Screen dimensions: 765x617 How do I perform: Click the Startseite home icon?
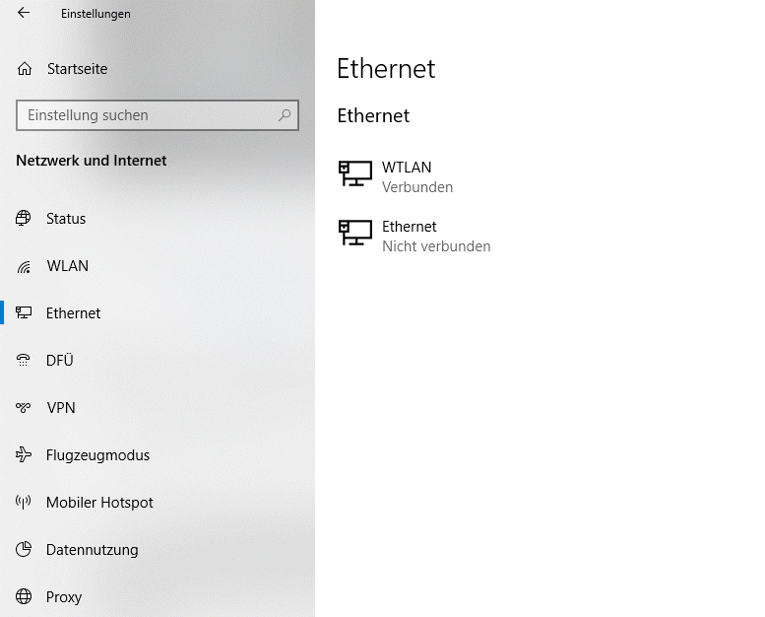[25, 69]
